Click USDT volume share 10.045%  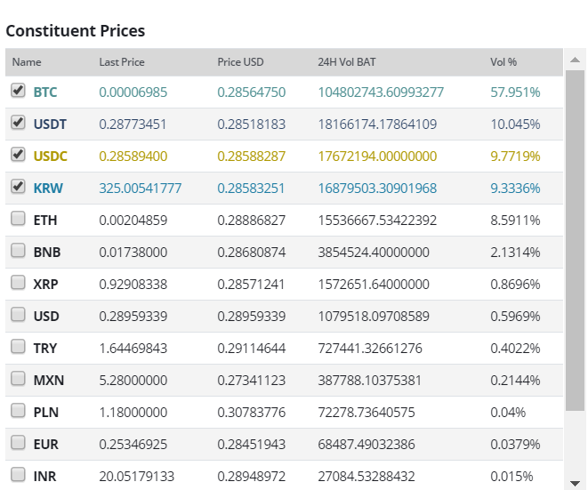pyautogui.click(x=515, y=125)
